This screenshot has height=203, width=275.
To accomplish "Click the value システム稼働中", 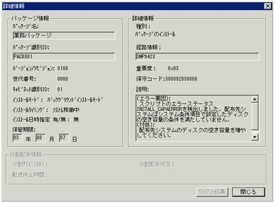I will click(66, 110).
